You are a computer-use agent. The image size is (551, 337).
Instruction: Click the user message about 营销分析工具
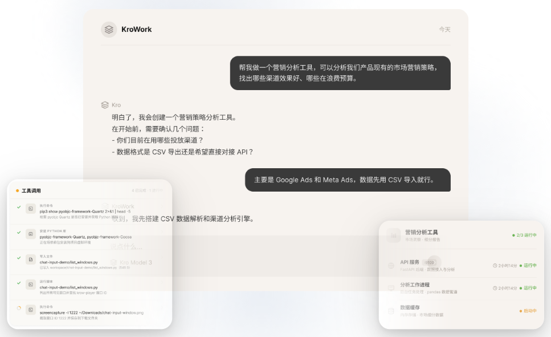(340, 73)
